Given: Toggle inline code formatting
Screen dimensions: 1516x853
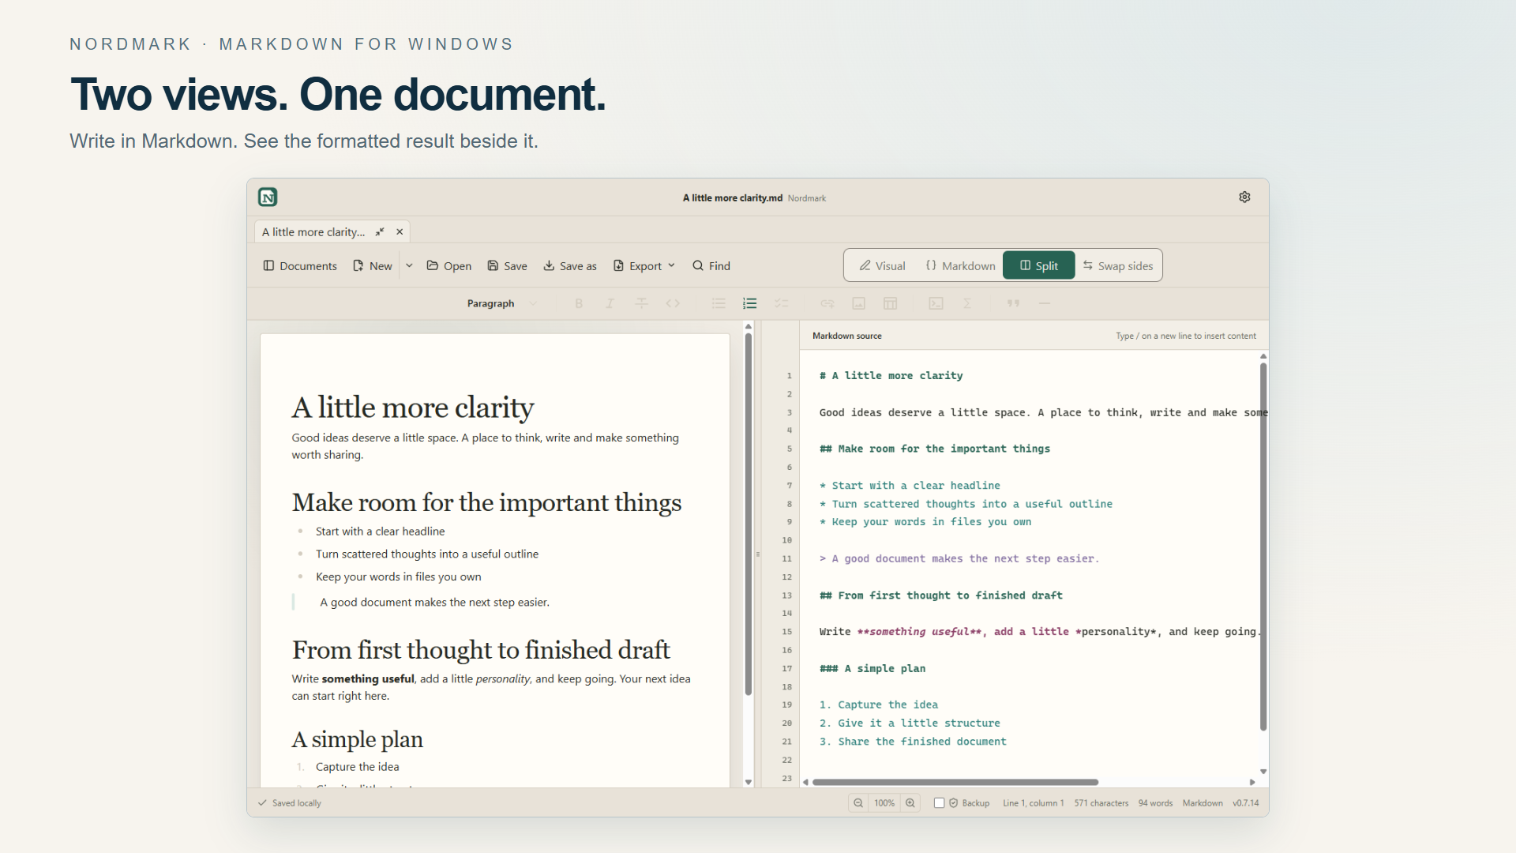Looking at the screenshot, I should click(673, 304).
